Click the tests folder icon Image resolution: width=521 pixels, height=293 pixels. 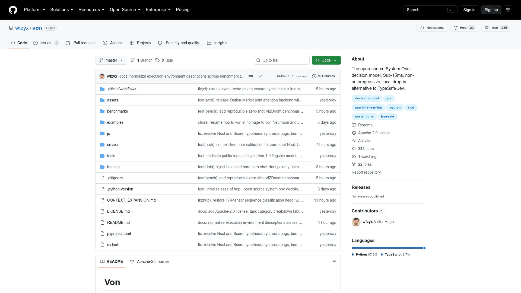point(102,156)
